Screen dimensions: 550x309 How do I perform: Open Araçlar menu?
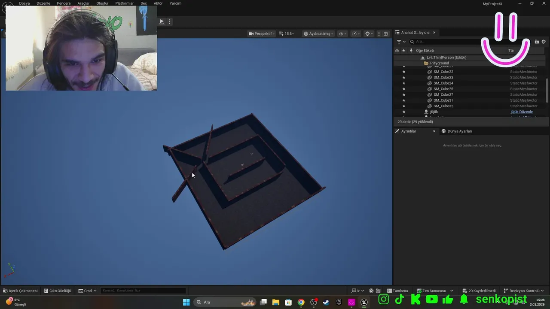pos(83,3)
